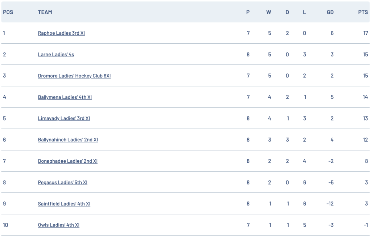Click the P played column header
This screenshot has width=371, height=238.
point(248,12)
